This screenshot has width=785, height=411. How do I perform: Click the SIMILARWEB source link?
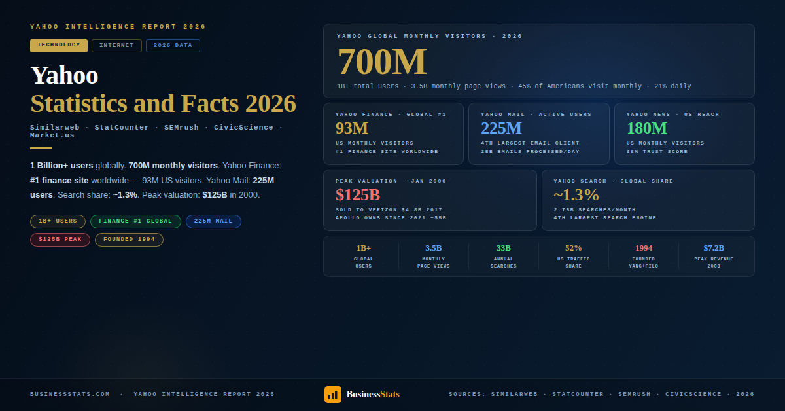pyautogui.click(x=515, y=394)
